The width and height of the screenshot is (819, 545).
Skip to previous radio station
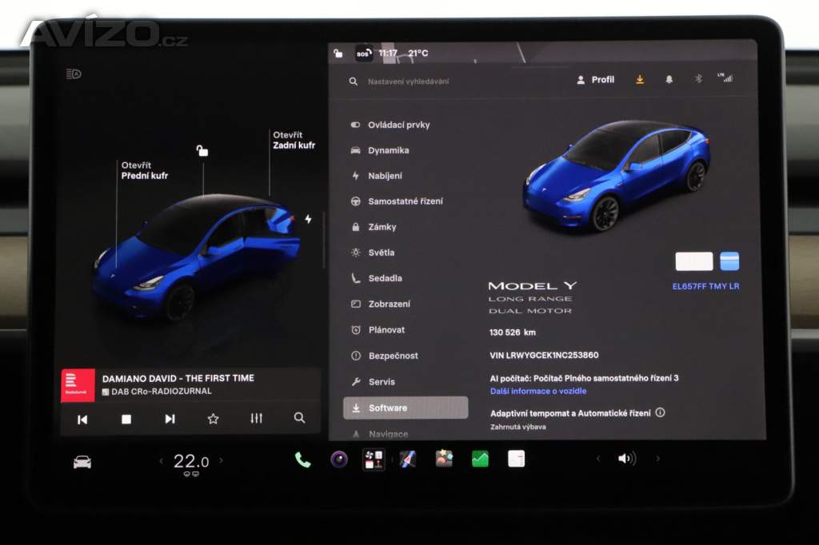pos(82,420)
